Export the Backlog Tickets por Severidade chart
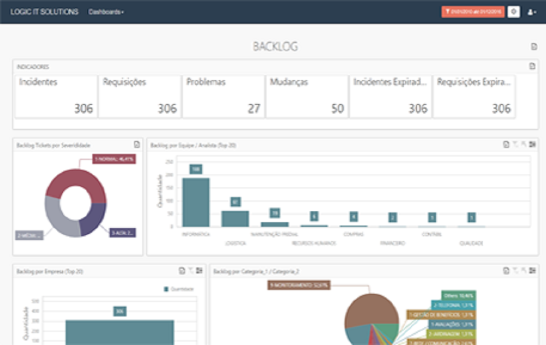The height and width of the screenshot is (345, 546). 136,145
